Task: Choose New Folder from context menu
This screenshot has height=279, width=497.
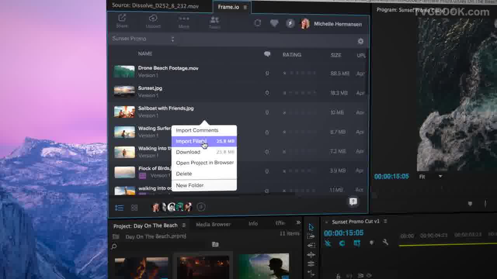Action: coord(204,185)
